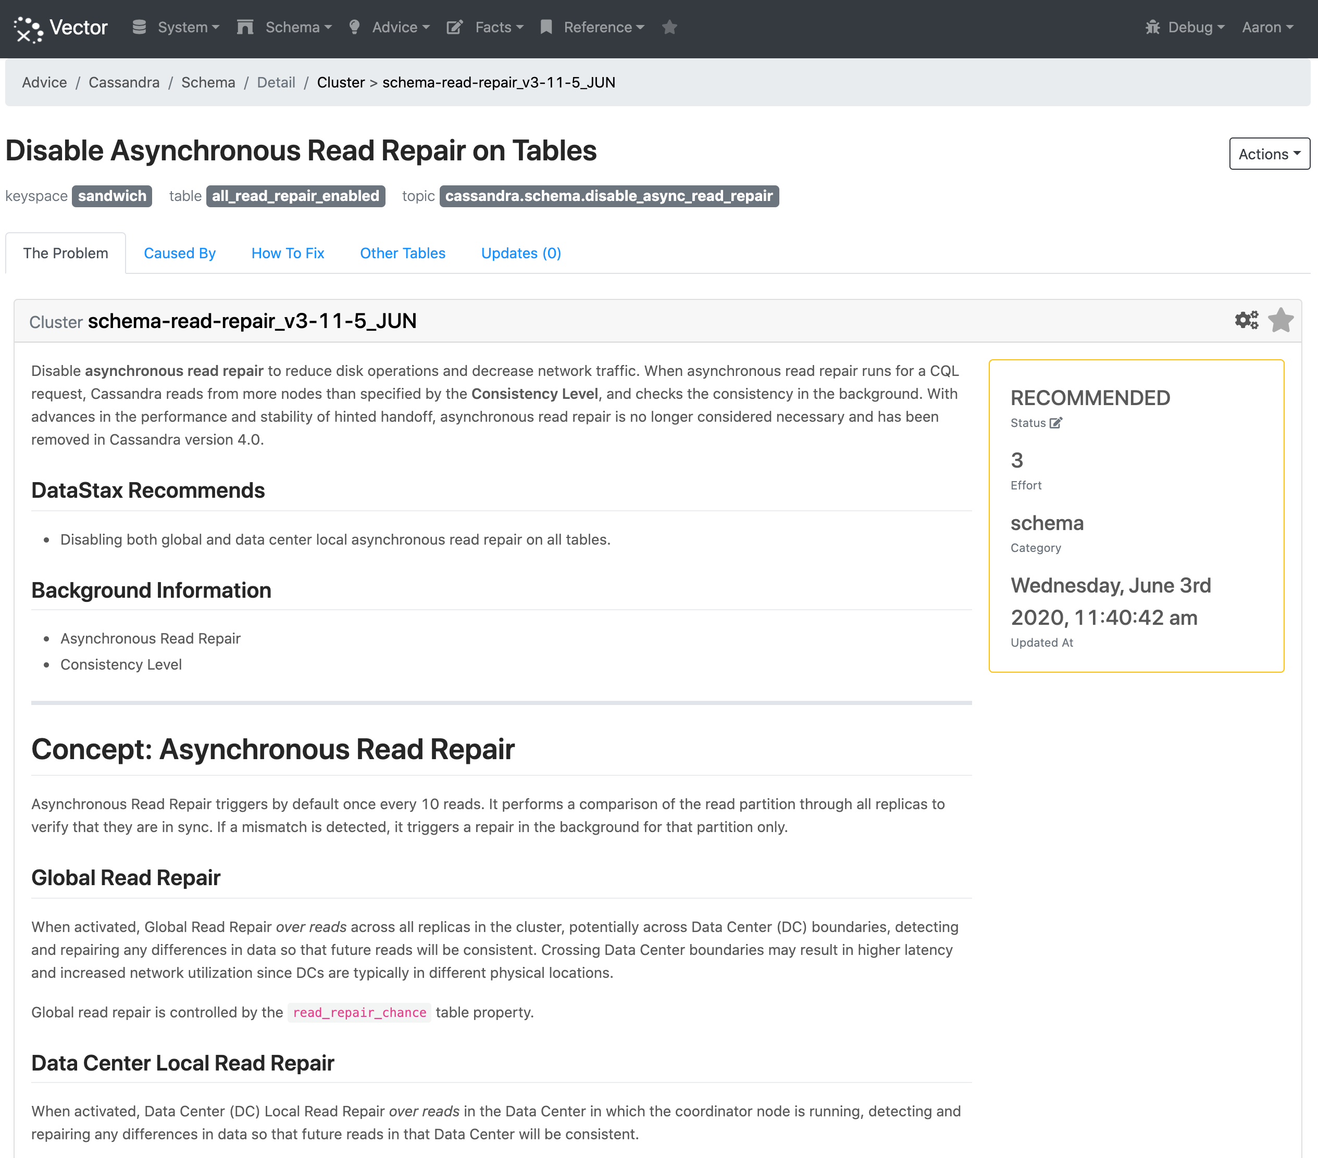Go to Cassandra in the breadcrumb

point(124,82)
